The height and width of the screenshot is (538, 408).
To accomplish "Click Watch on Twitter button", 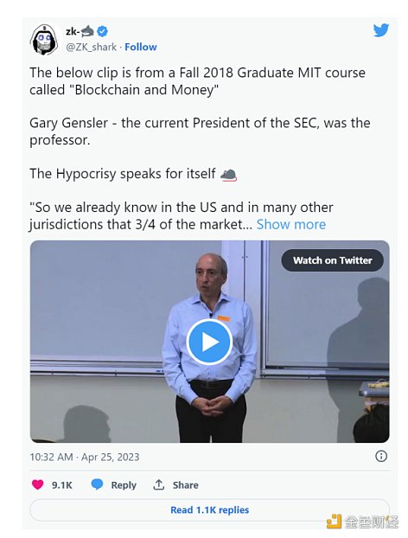I will [332, 260].
